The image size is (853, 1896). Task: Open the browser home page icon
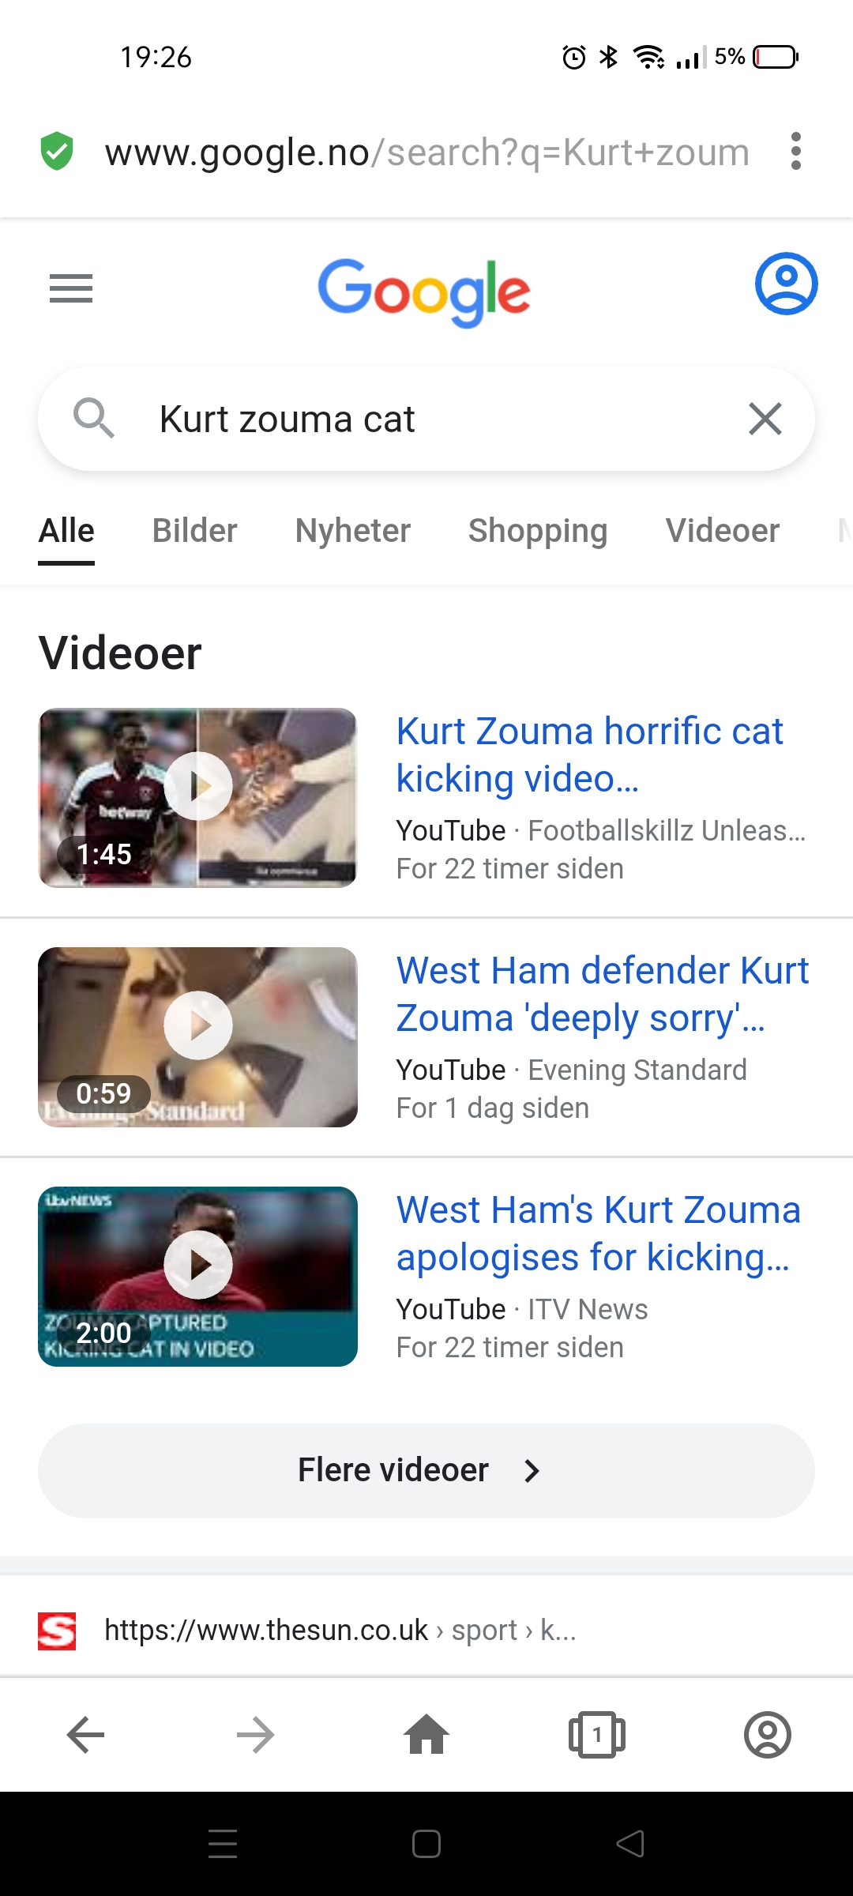426,1735
